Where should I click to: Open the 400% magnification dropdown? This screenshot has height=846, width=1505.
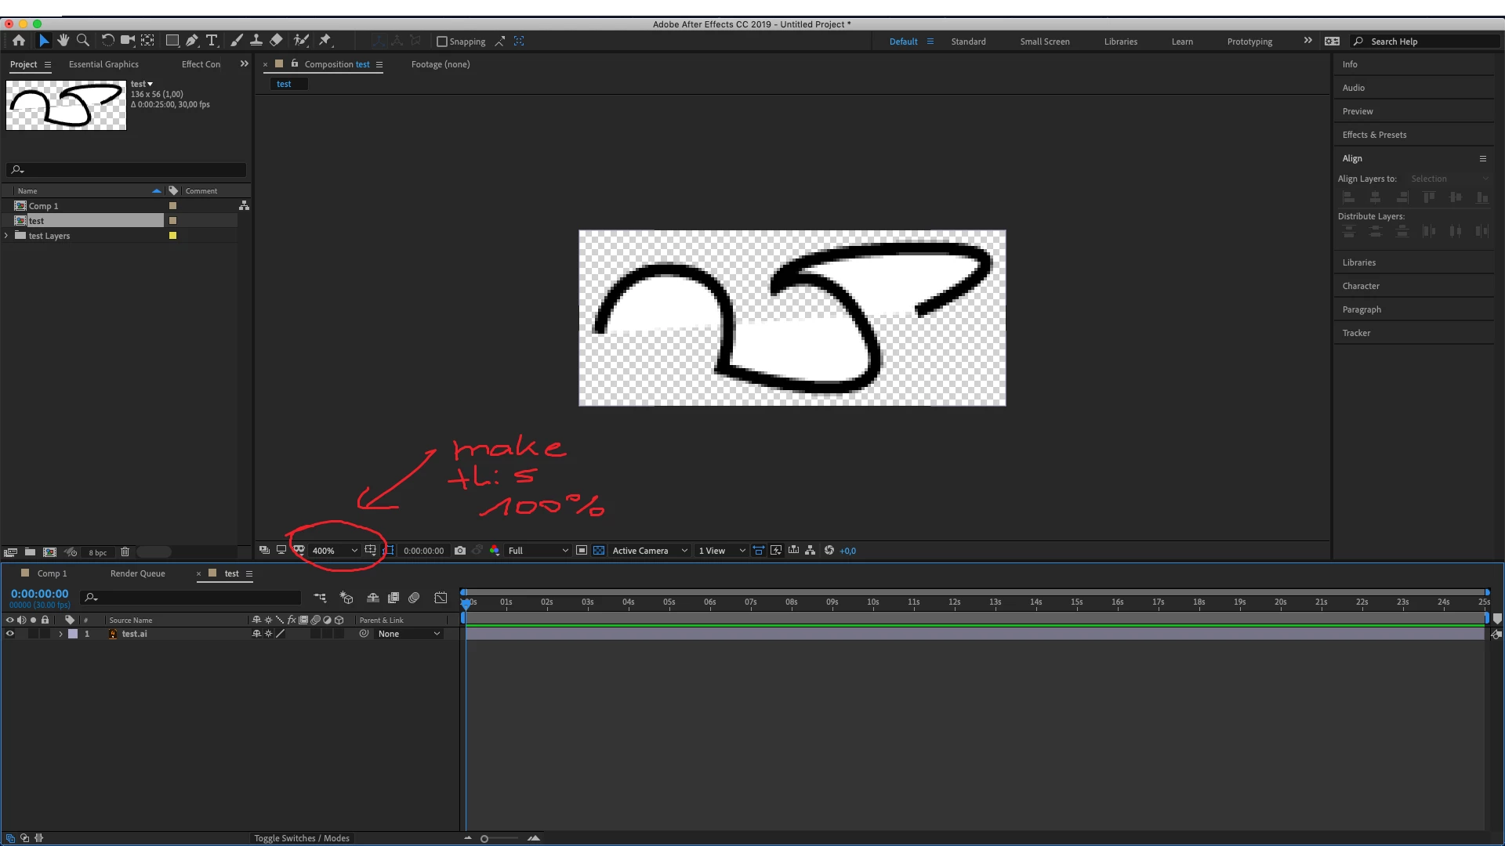coord(335,551)
